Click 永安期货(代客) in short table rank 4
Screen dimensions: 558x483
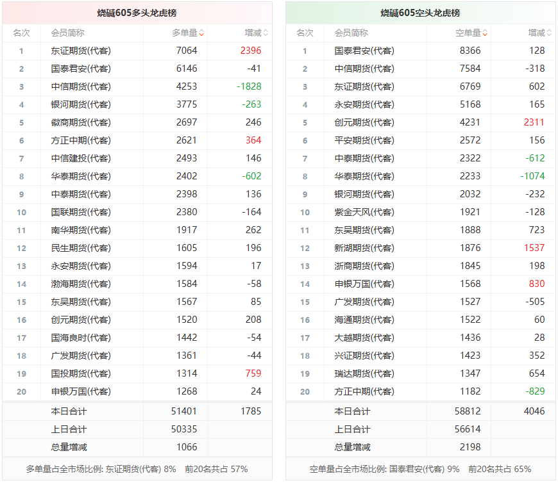coord(364,104)
